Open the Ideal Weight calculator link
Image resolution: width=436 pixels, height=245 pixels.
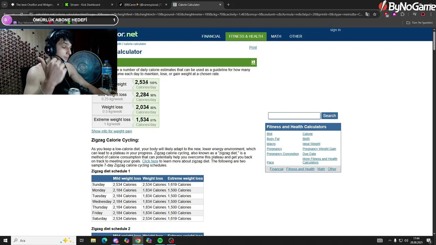pos(311,144)
